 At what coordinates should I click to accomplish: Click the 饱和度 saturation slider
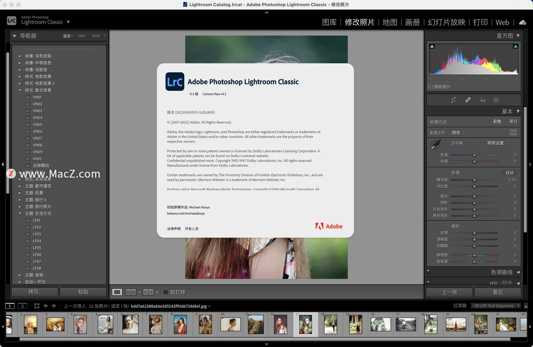[474, 262]
